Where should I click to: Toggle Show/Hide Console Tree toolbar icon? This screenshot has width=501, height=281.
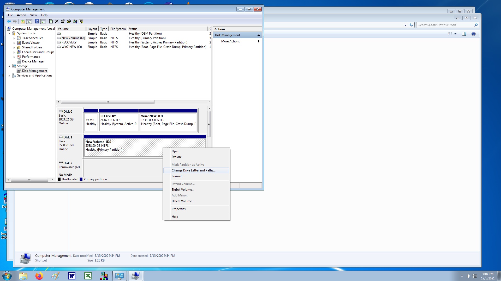(x=29, y=21)
